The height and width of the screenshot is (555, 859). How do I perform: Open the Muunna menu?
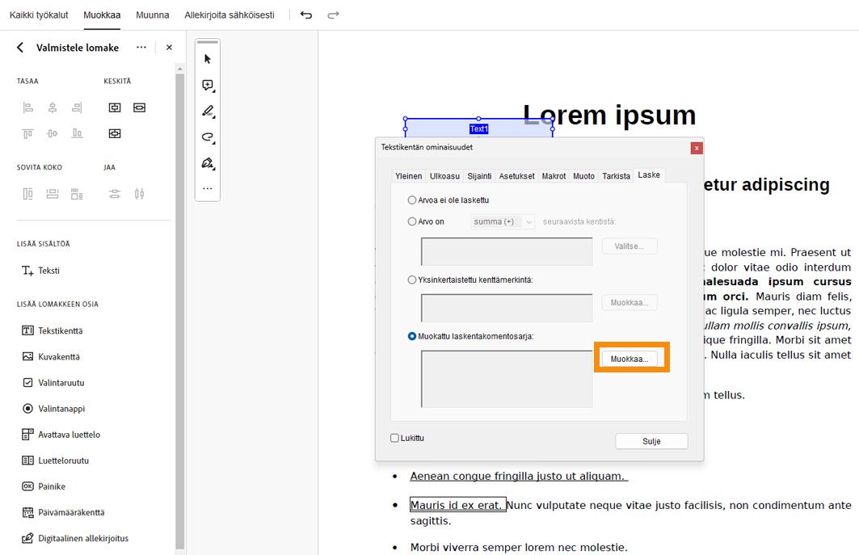(153, 15)
